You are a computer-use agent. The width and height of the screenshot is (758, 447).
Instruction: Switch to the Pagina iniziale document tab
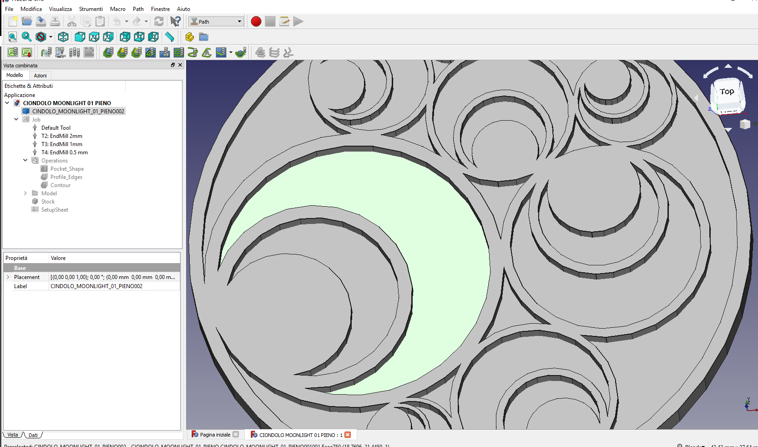click(215, 435)
